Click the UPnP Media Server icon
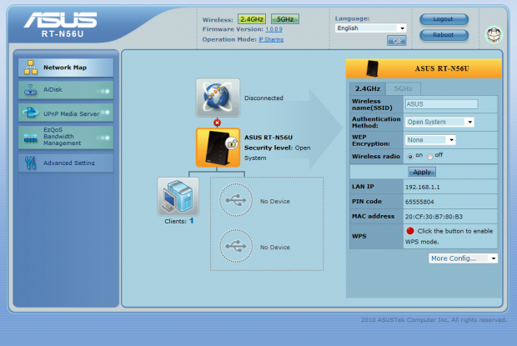This screenshot has width=517, height=346. tap(30, 113)
